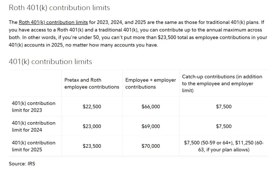Click the $23,000 cell for 2024
Image resolution: width=275 pixels, height=170 pixels.
pyautogui.click(x=92, y=126)
